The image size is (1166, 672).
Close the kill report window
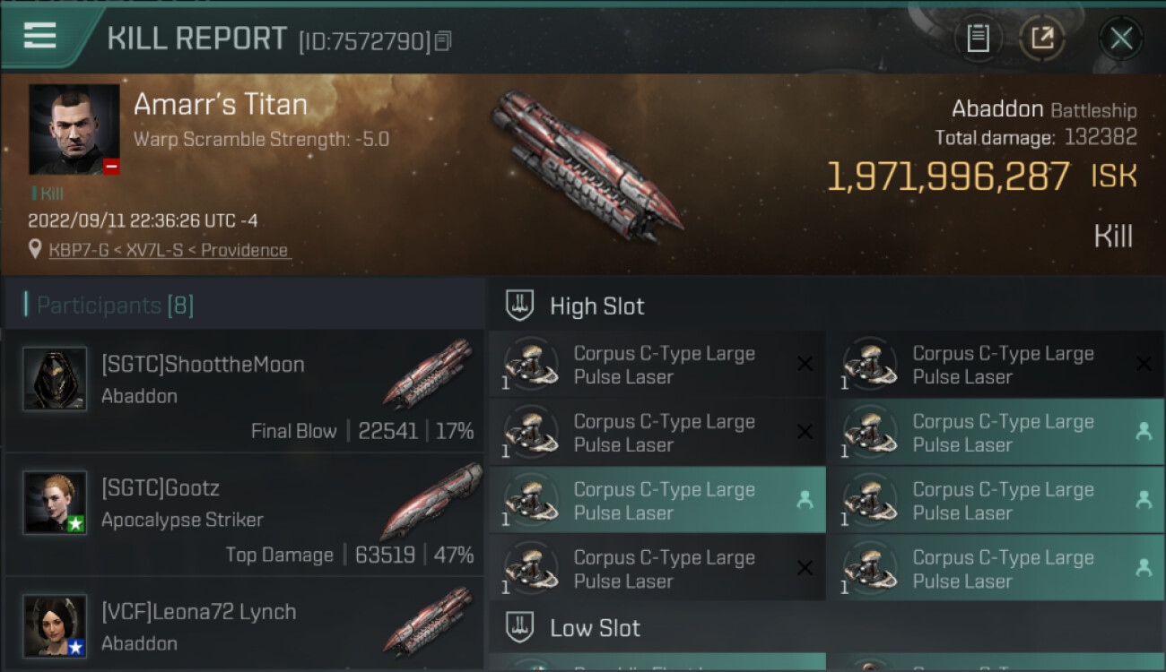pyautogui.click(x=1120, y=39)
